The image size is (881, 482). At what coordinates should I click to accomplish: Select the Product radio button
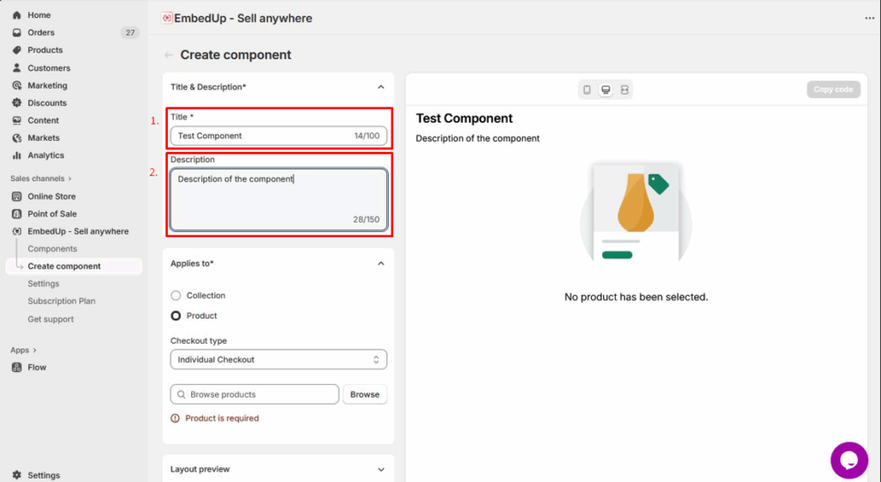pos(176,316)
